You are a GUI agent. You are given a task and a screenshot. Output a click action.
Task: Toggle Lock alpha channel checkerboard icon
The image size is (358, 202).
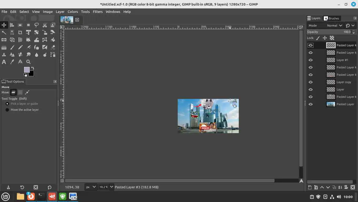(332, 38)
